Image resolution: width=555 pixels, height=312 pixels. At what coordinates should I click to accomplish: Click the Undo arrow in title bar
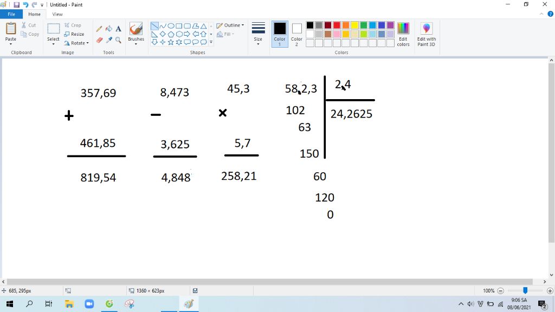pos(25,5)
